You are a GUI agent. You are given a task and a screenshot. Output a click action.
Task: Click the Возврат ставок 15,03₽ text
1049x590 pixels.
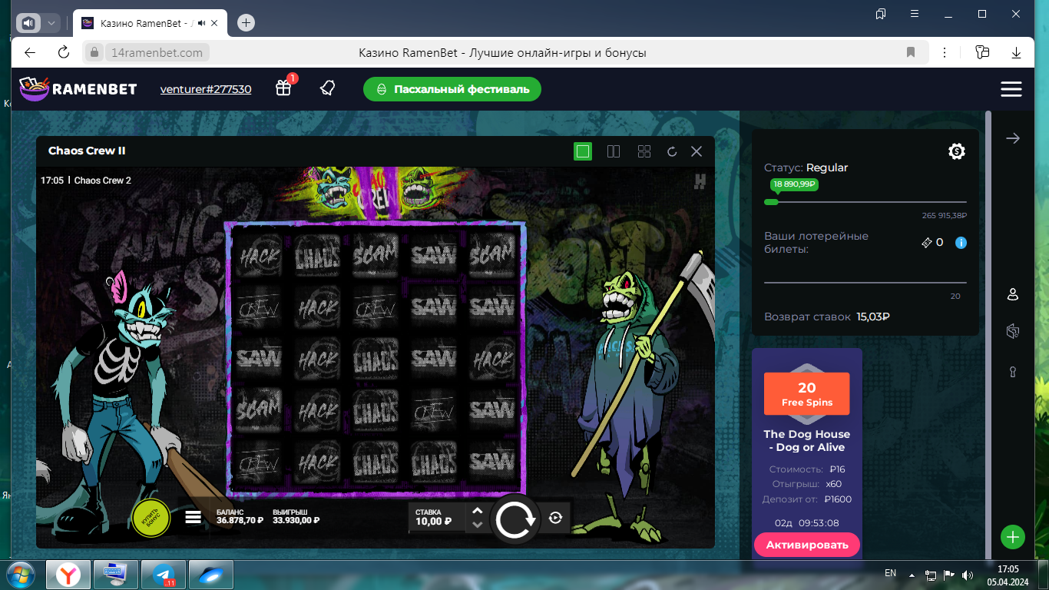827,317
